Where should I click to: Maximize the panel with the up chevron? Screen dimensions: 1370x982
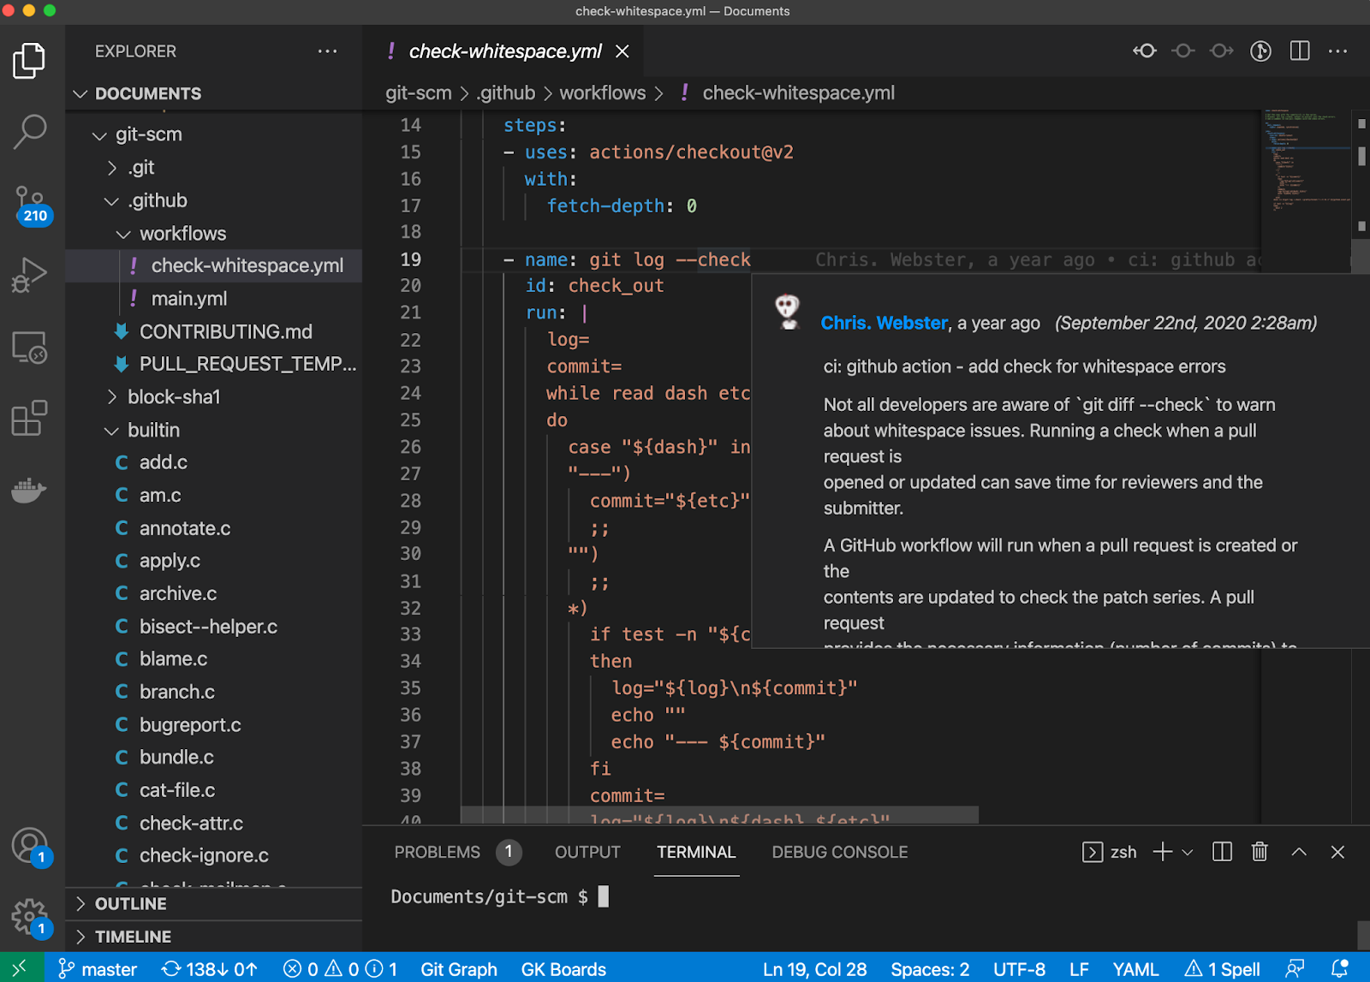pos(1298,852)
